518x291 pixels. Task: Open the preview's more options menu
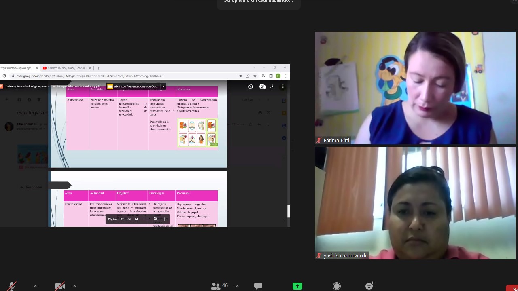tap(283, 86)
